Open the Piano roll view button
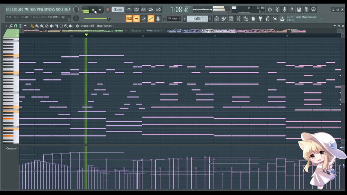 (x=224, y=18)
